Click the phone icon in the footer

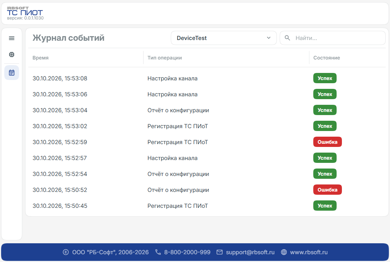click(x=158, y=252)
